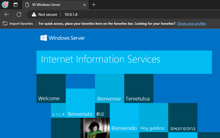Click the Bienvenido tile
Screen dimensions: 220x138
click(x=124, y=117)
